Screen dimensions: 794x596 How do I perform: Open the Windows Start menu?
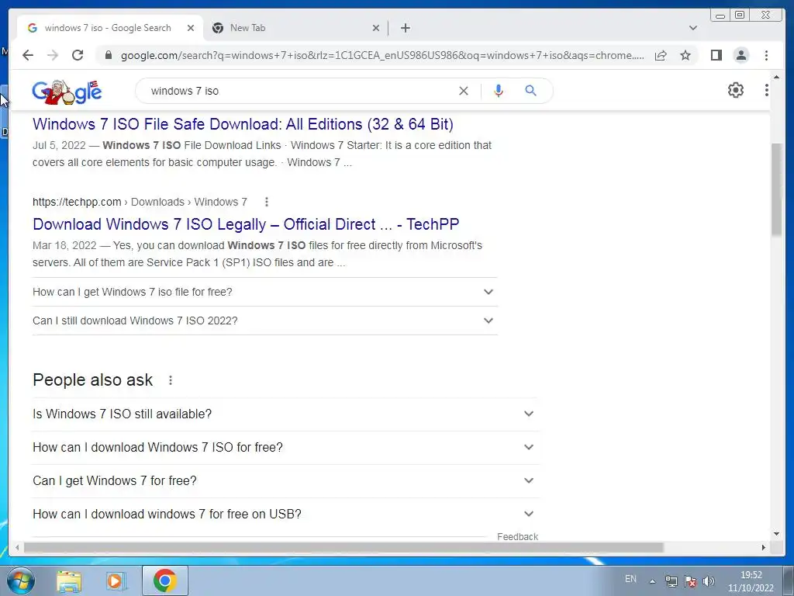[20, 580]
